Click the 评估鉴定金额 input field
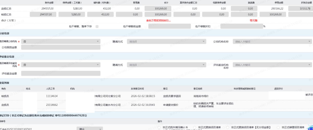 tap(61, 73)
